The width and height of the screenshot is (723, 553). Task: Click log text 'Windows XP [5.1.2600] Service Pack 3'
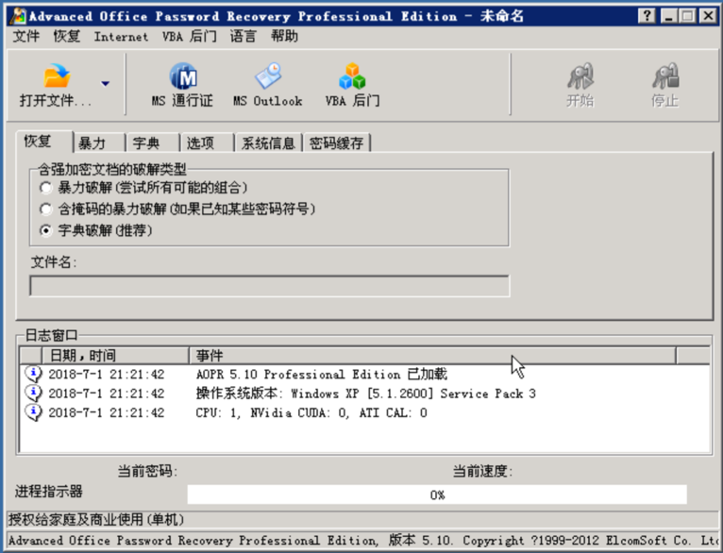point(413,394)
